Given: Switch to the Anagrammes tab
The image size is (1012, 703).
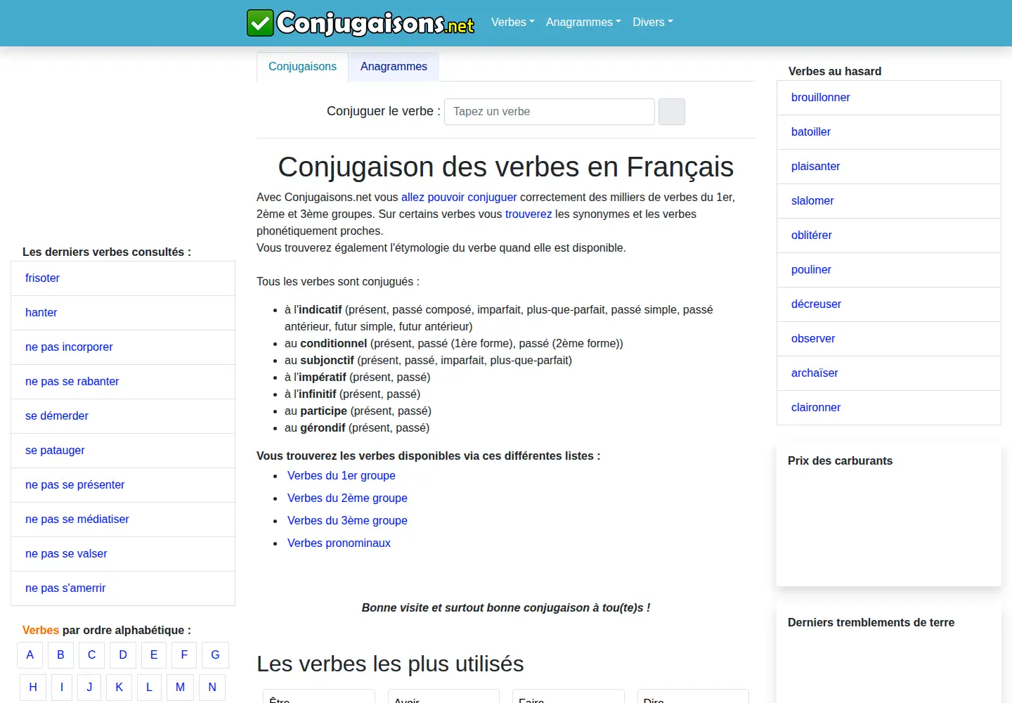Looking at the screenshot, I should click(x=394, y=67).
